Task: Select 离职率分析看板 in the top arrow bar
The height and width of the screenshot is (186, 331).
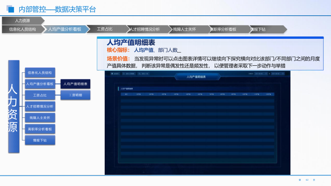Action: [223, 29]
